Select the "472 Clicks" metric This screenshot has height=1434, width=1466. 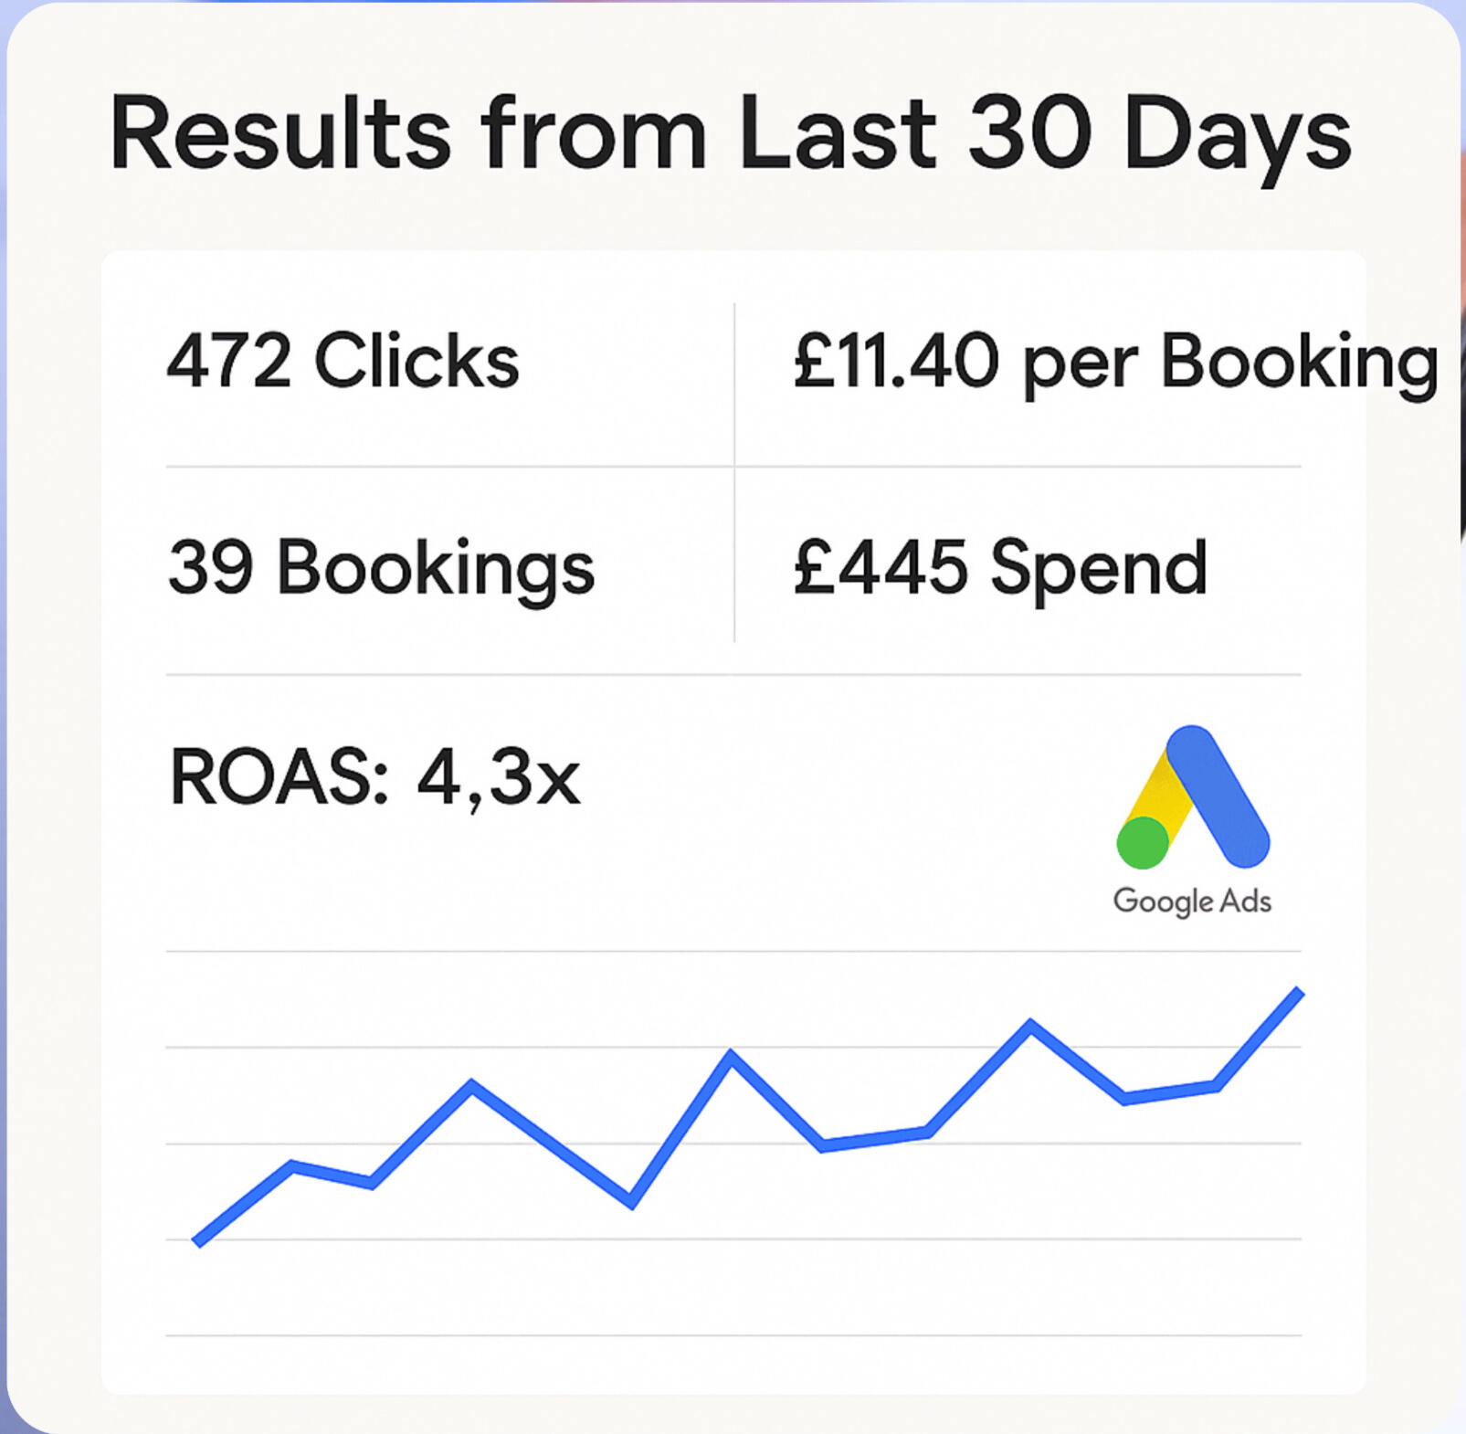click(x=343, y=361)
